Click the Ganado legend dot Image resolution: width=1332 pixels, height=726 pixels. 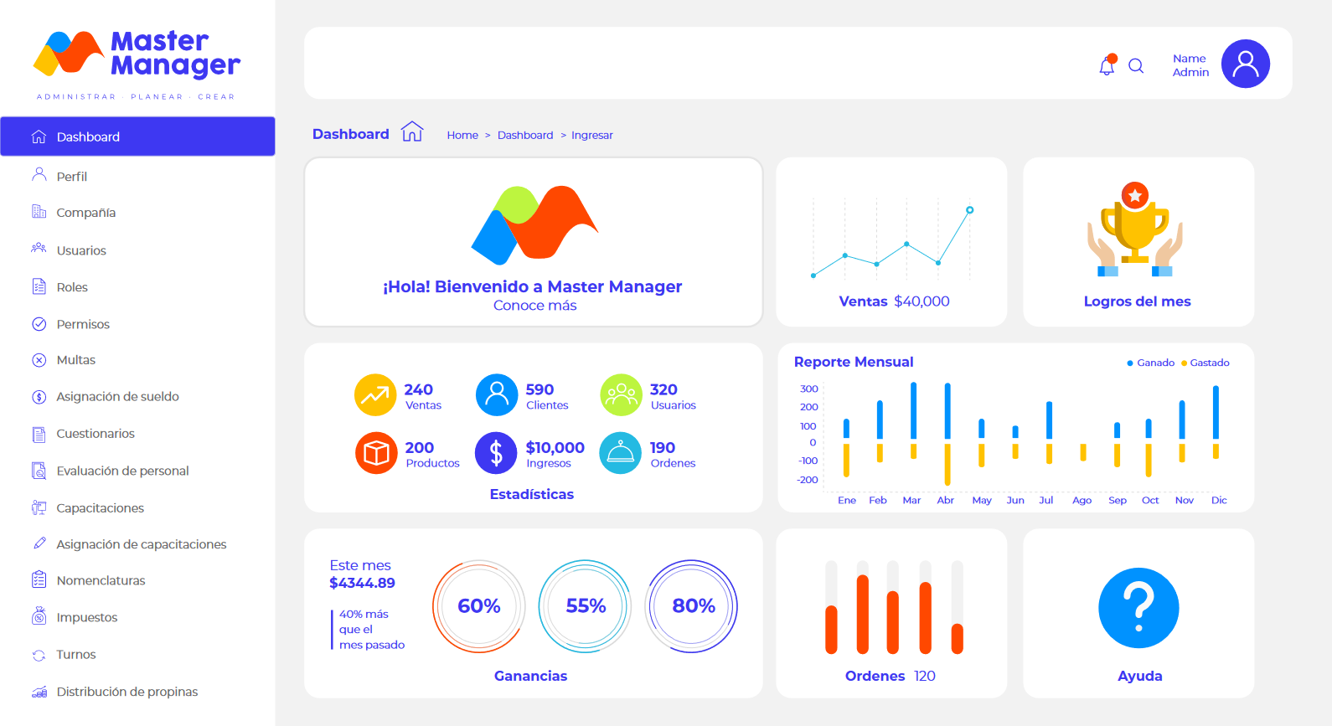click(x=1130, y=363)
